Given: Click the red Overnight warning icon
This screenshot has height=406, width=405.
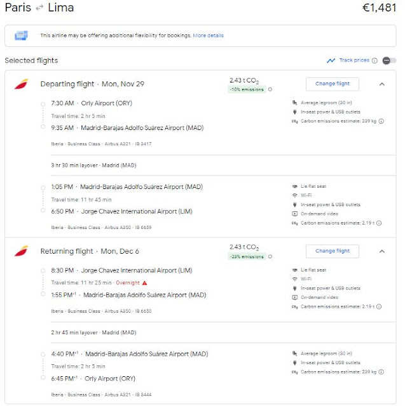Looking at the screenshot, I should click(x=144, y=282).
